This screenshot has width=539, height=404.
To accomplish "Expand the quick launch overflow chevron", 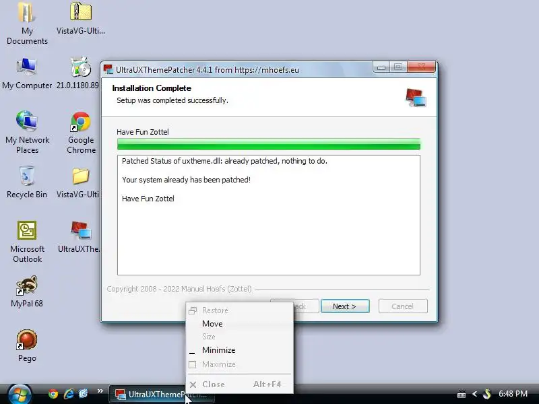I will coord(100,391).
